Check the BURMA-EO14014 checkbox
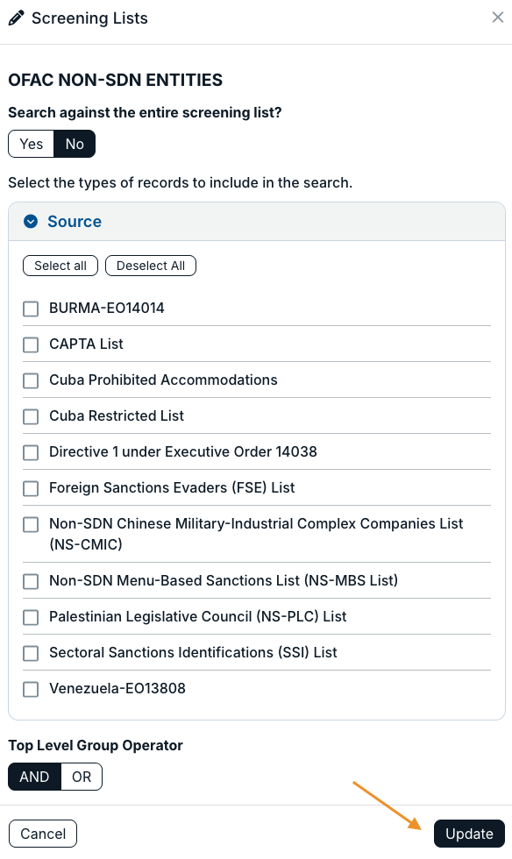The image size is (512, 859). click(31, 309)
